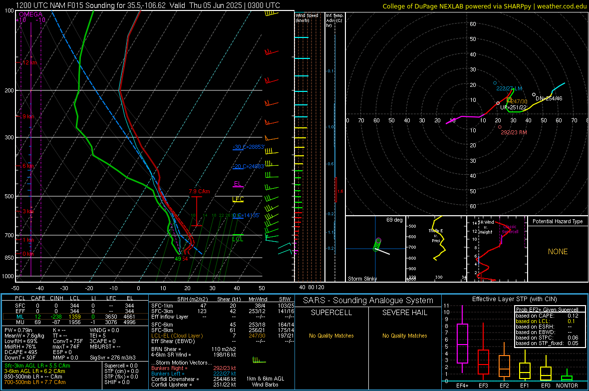Click the magenta EL marker on the skew-T

238,184
